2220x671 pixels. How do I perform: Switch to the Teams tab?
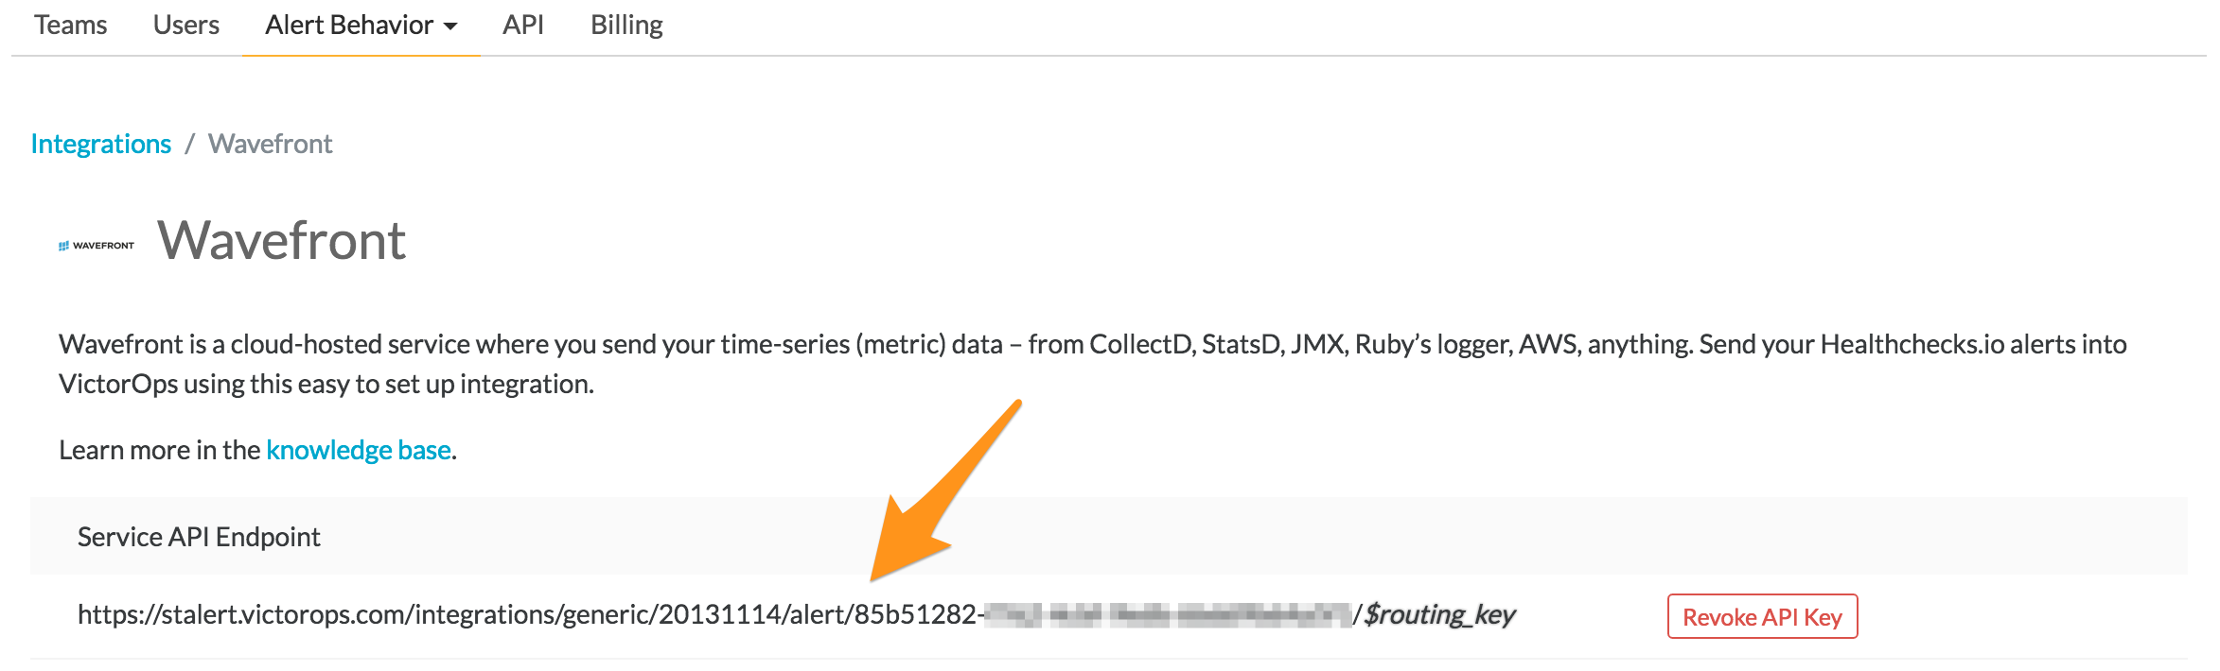tap(70, 26)
